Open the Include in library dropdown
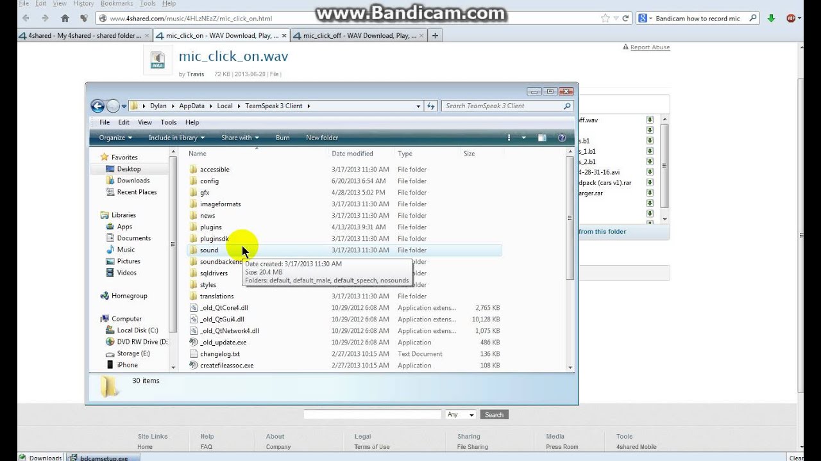821x461 pixels. [176, 138]
